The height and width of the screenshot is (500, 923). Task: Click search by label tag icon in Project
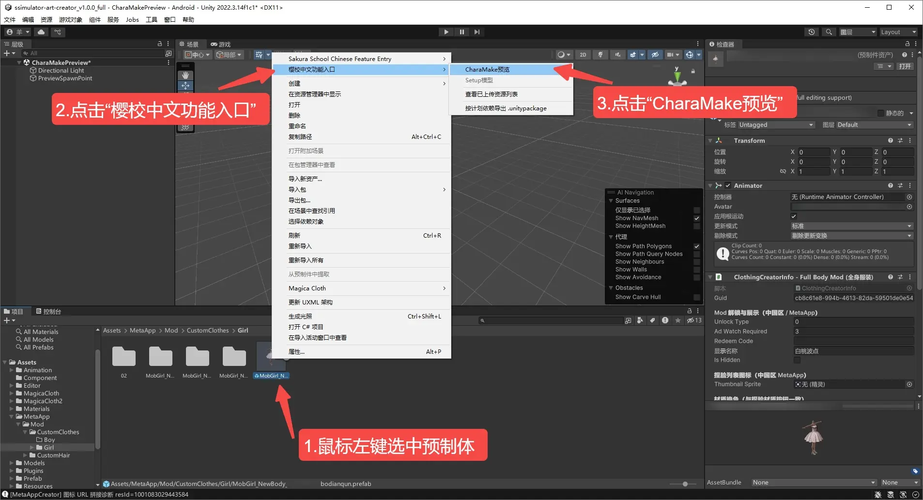653,320
